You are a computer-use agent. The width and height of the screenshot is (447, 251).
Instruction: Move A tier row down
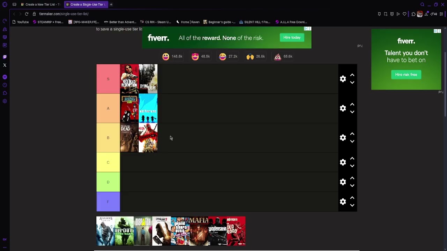[352, 112]
